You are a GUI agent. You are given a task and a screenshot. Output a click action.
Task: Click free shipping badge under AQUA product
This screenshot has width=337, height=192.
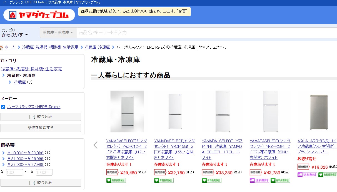pos(307,175)
